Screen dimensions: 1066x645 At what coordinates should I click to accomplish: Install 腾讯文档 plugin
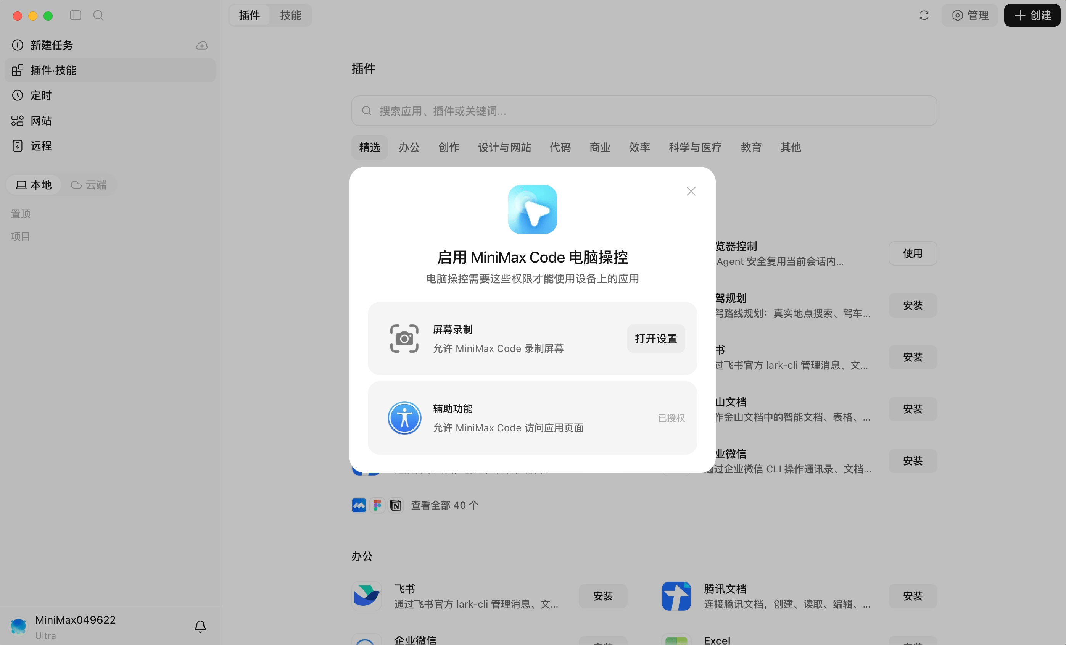click(x=912, y=596)
